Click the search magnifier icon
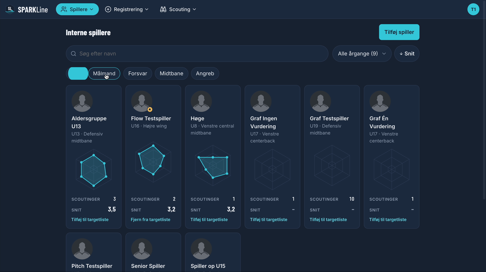Viewport: 486px width, 272px height. click(x=74, y=54)
